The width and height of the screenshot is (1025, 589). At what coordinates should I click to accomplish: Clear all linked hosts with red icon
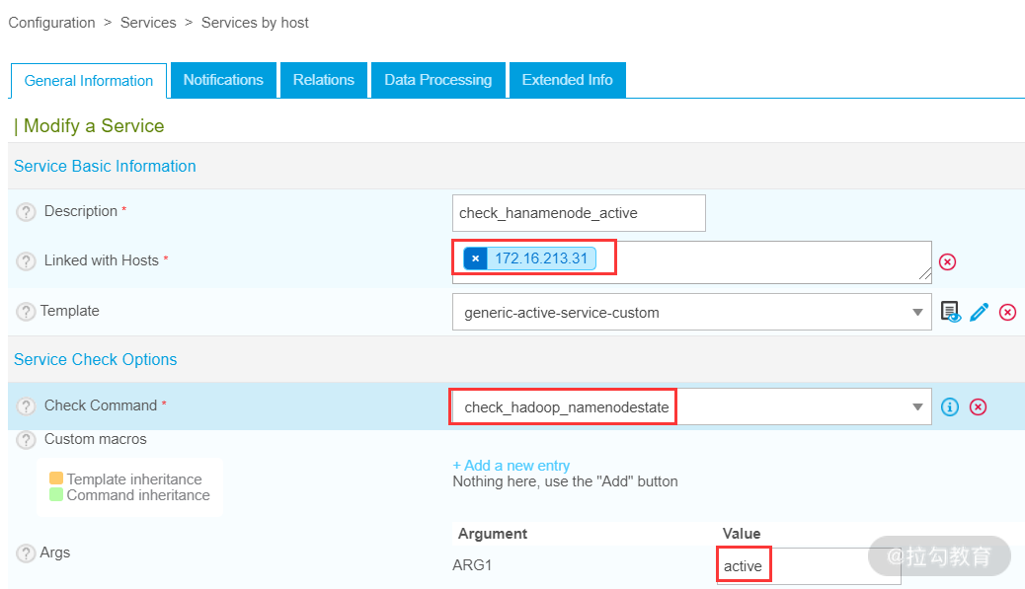click(947, 261)
